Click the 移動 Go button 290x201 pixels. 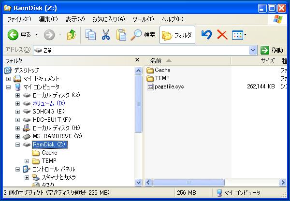pyautogui.click(x=272, y=50)
